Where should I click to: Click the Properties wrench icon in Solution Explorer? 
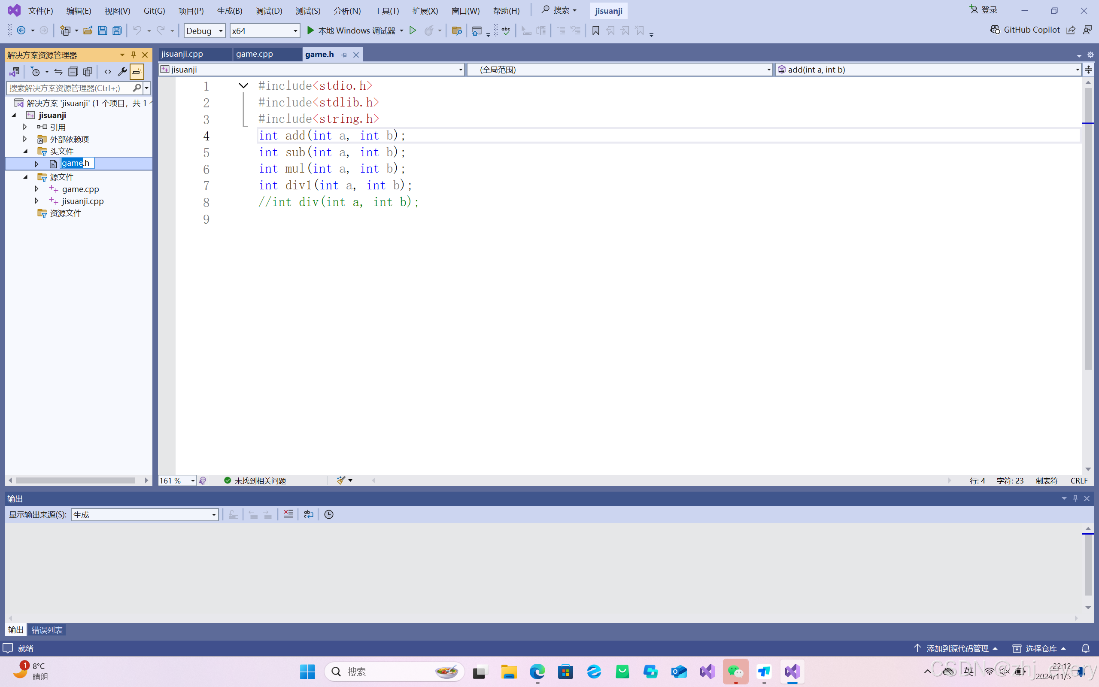coord(122,71)
